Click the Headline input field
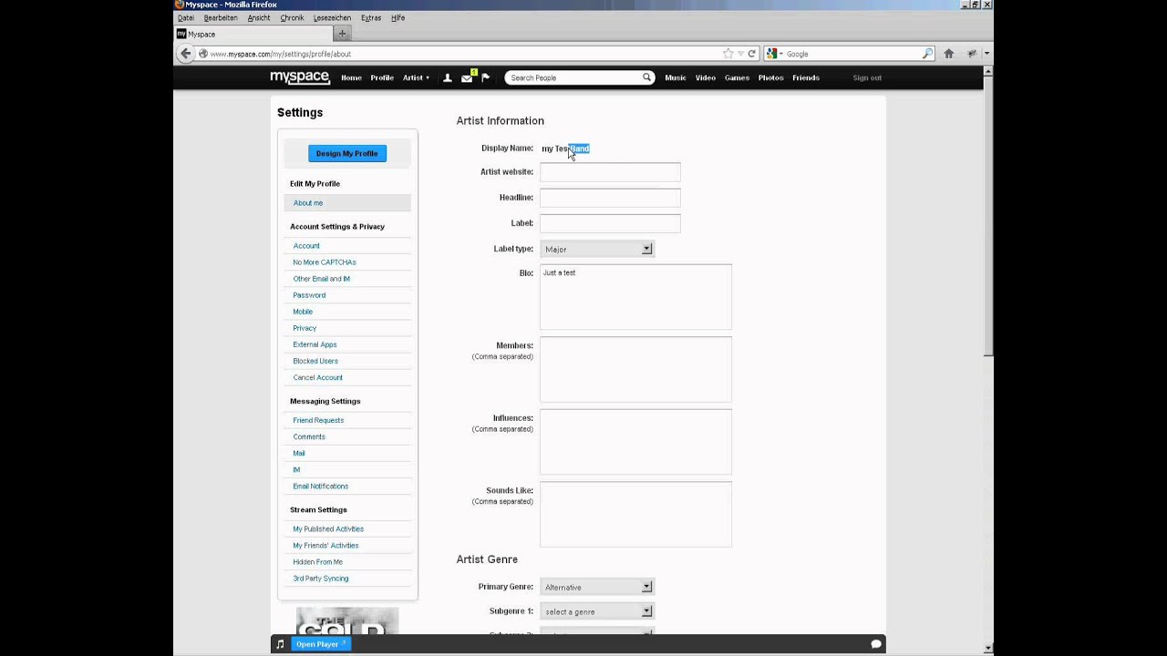The height and width of the screenshot is (656, 1167). point(610,198)
